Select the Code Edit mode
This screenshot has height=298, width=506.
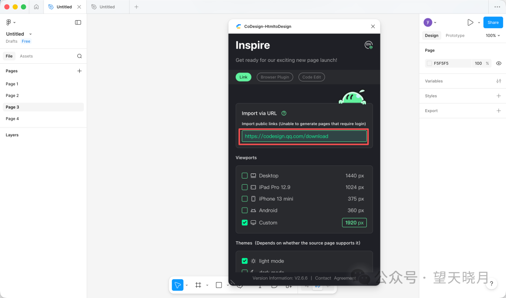coord(312,77)
